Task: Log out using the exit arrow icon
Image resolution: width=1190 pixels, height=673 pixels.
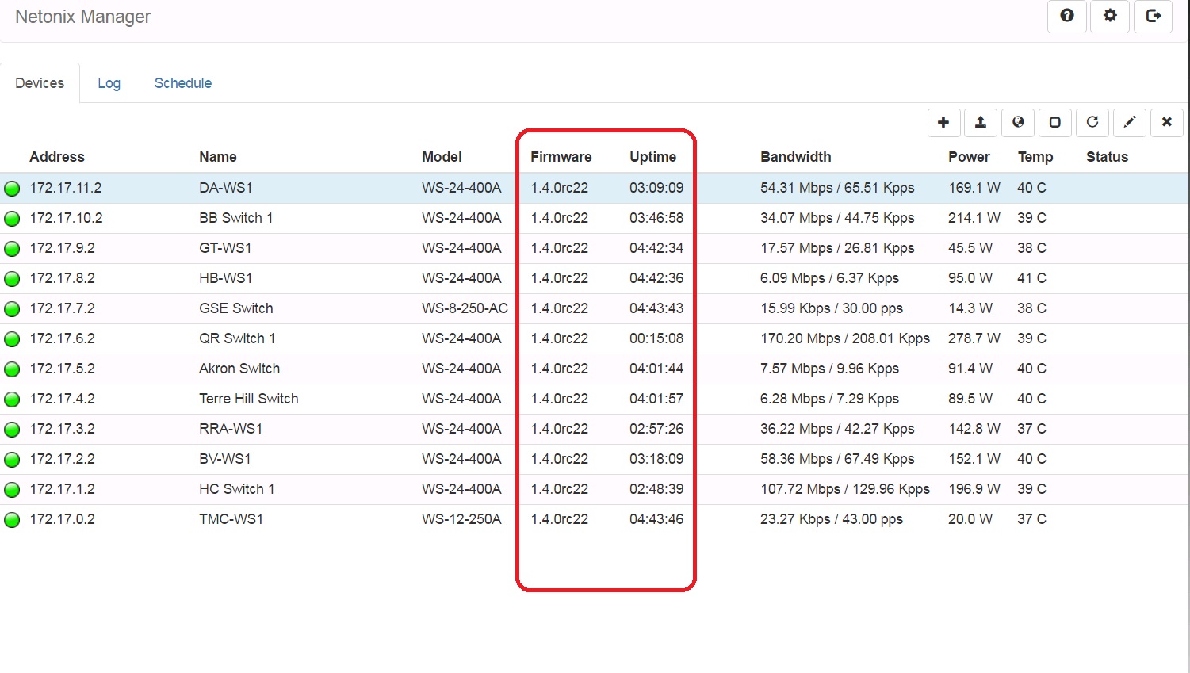Action: pos(1154,16)
